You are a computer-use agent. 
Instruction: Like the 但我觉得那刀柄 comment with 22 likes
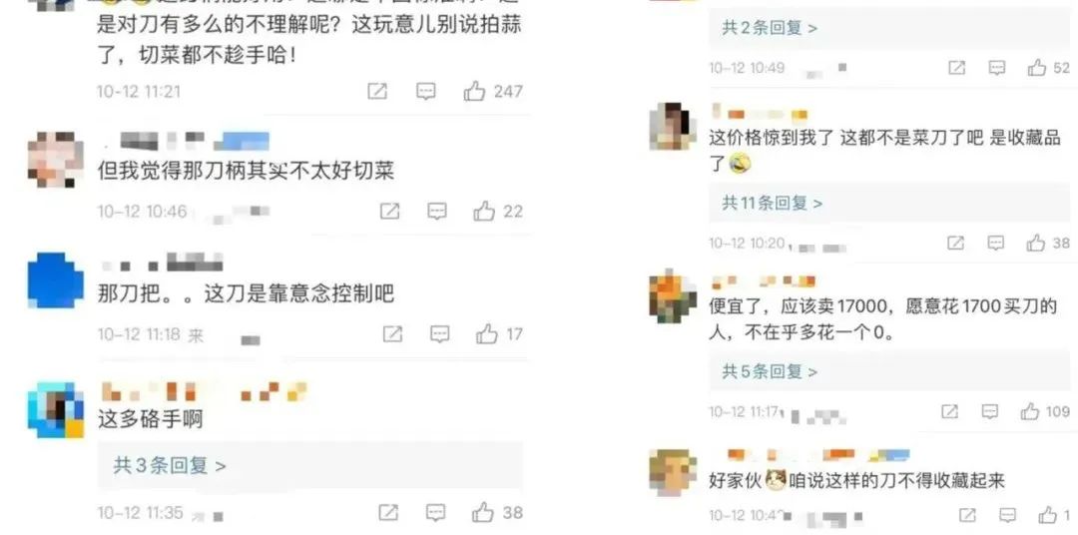click(x=485, y=212)
